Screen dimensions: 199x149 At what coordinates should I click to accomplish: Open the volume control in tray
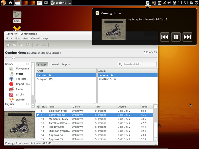click(169, 3)
